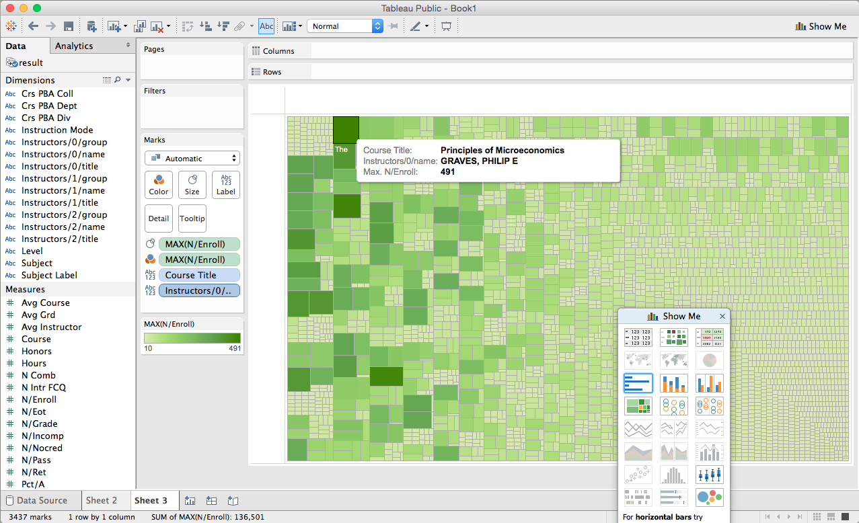Switch to the Sheet 2 tab
This screenshot has width=859, height=523.
[102, 500]
